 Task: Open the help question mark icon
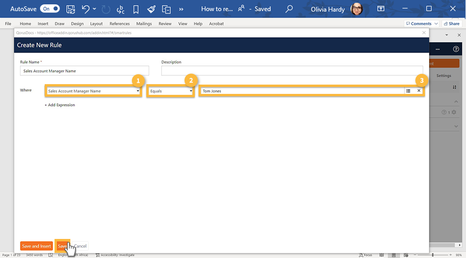click(456, 49)
